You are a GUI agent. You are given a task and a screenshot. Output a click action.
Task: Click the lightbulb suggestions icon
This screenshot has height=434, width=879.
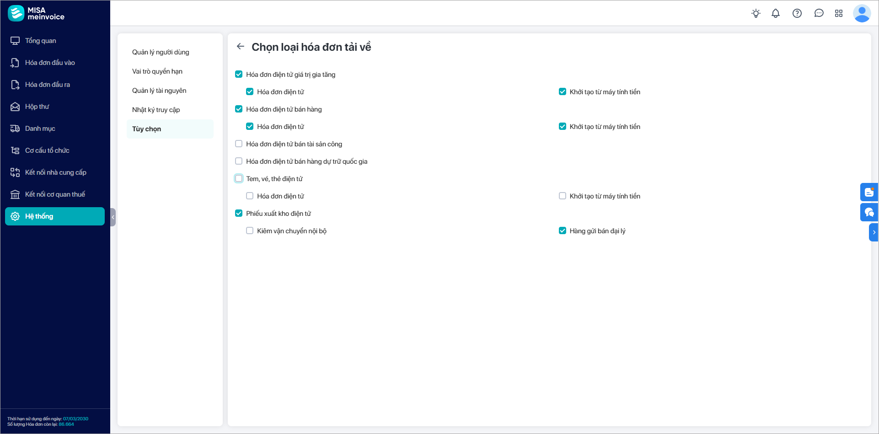click(756, 13)
